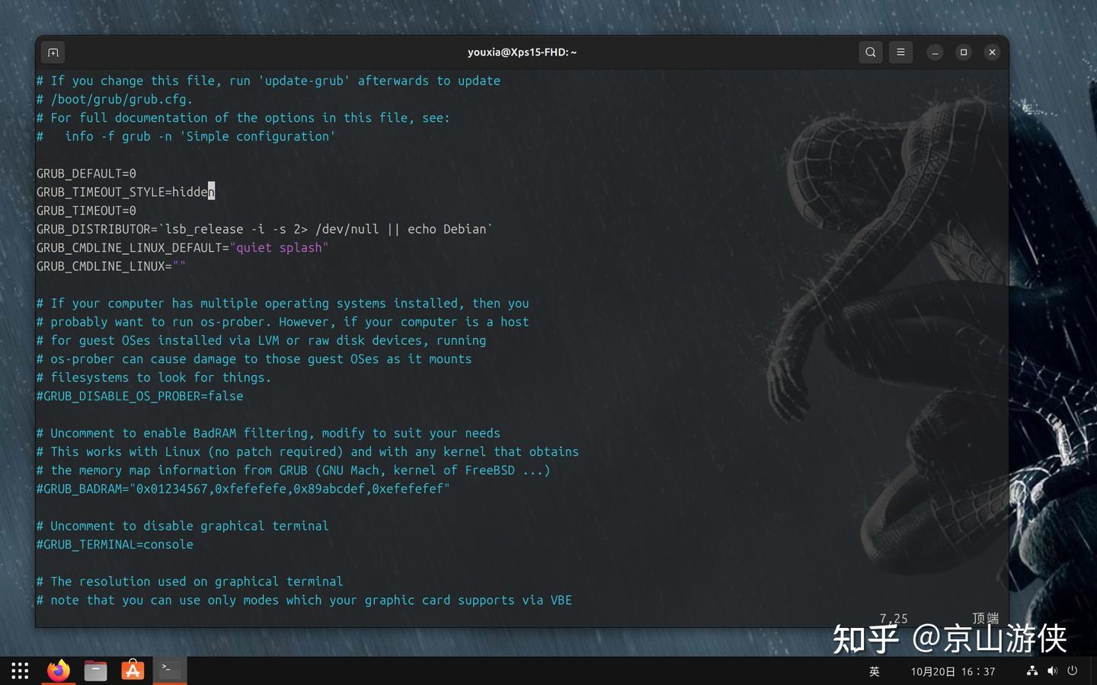
Task: Click the youxia@Xps15-FHD title bar
Action: click(x=523, y=52)
